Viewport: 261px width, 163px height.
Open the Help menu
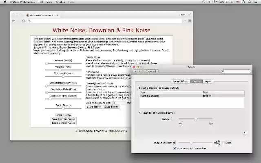click(71, 2)
